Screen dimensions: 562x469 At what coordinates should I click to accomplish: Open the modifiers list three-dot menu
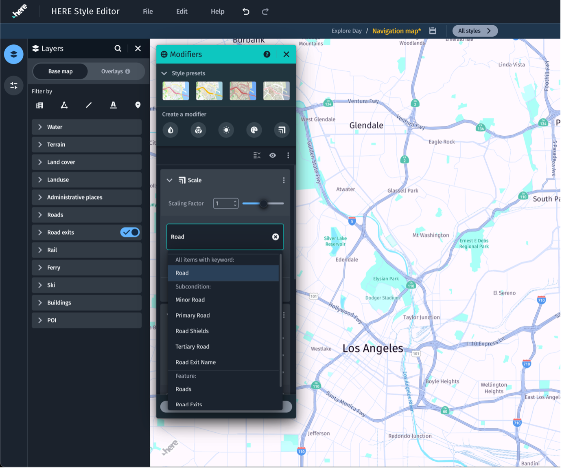tap(288, 156)
